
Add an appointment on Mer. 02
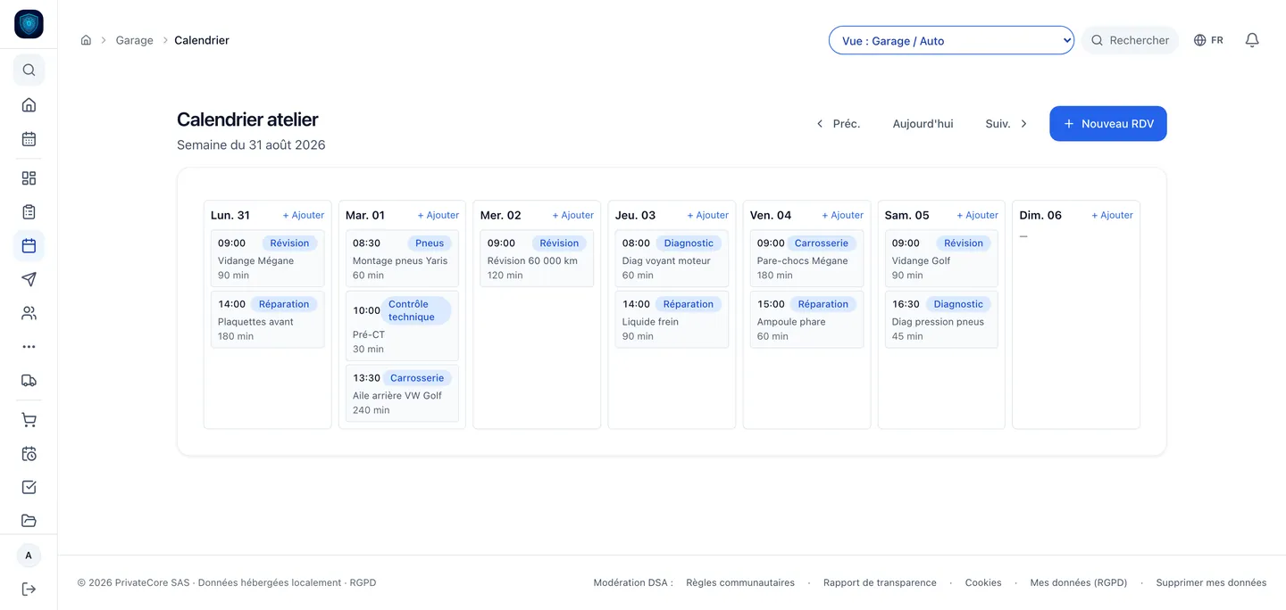[573, 215]
